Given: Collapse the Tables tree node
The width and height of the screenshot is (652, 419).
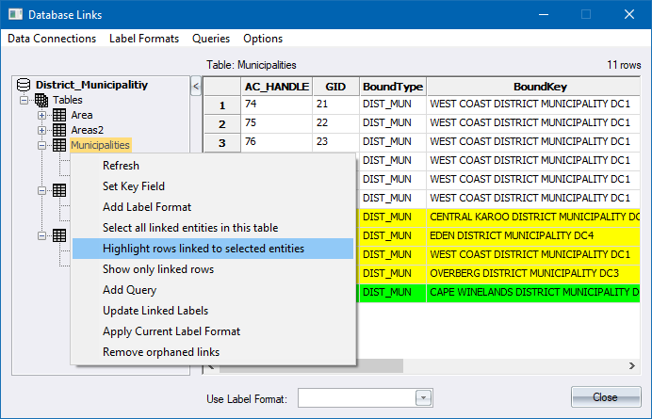Looking at the screenshot, I should click(x=24, y=100).
